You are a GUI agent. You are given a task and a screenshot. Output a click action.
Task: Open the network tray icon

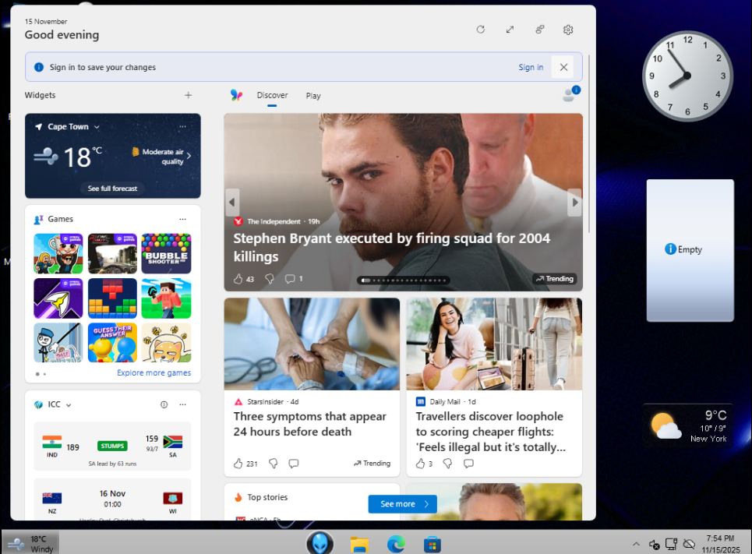(672, 544)
